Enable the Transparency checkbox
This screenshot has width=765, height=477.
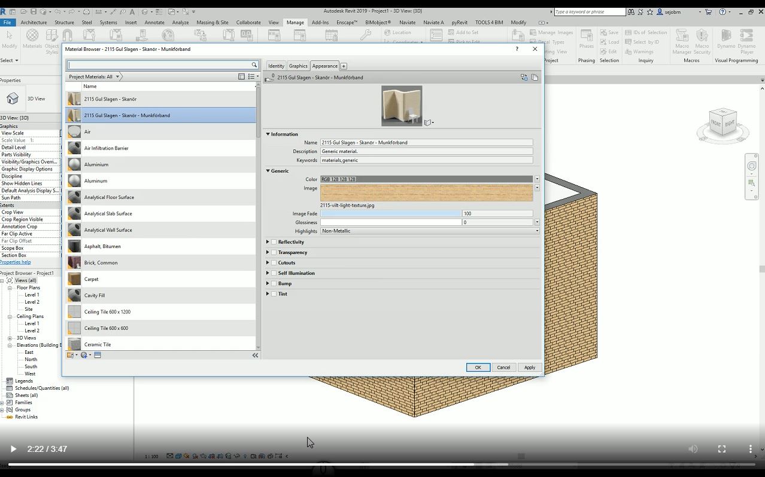(x=274, y=252)
